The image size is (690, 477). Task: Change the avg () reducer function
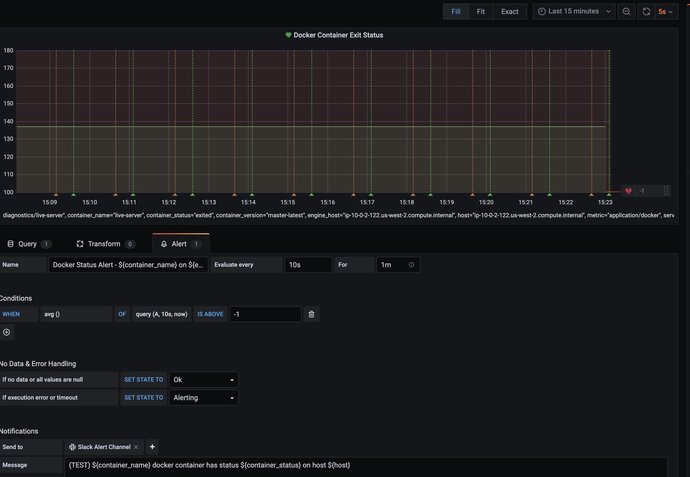click(x=76, y=314)
